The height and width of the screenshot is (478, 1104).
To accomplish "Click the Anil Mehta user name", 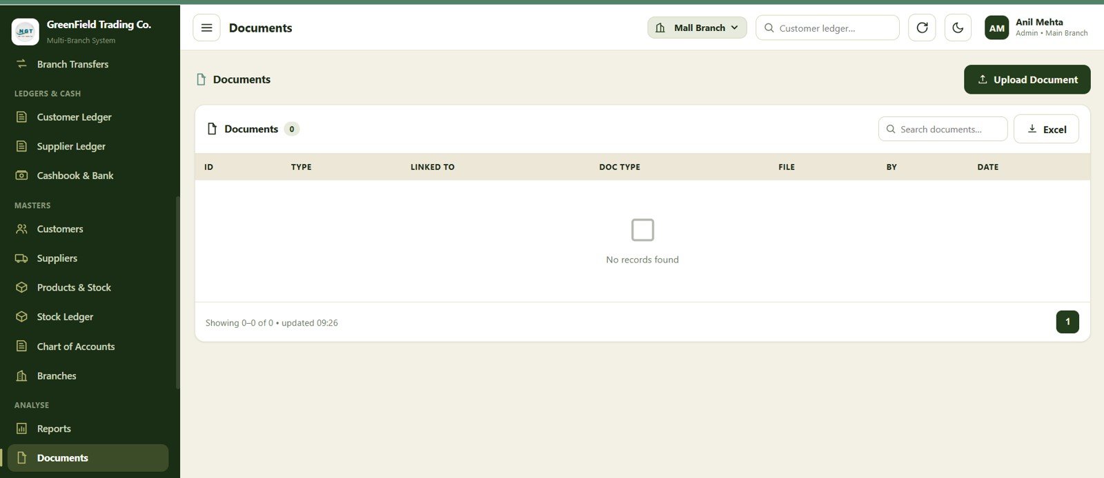I will click(x=1039, y=22).
